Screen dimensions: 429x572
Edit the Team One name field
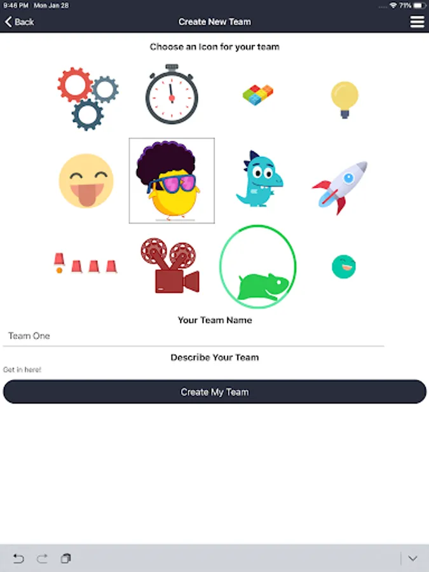pyautogui.click(x=193, y=336)
